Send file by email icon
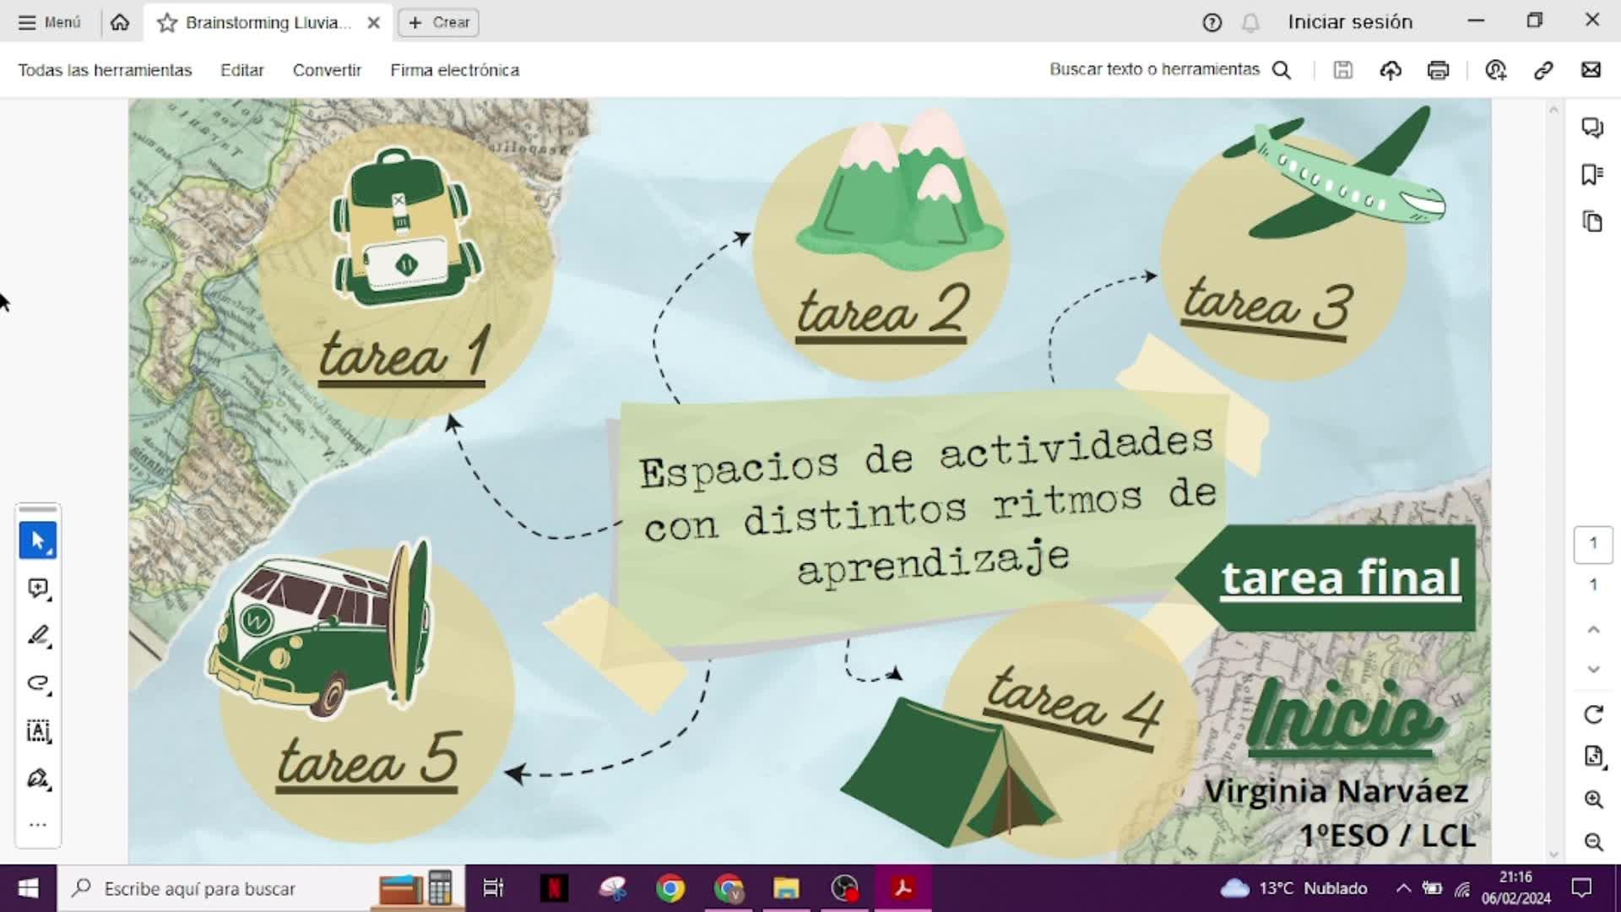Screen dimensions: 1621x912 point(1591,70)
